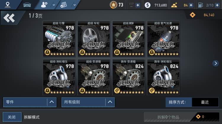Expand the 零件 category dropdown
222x124 pixels.
(30, 102)
